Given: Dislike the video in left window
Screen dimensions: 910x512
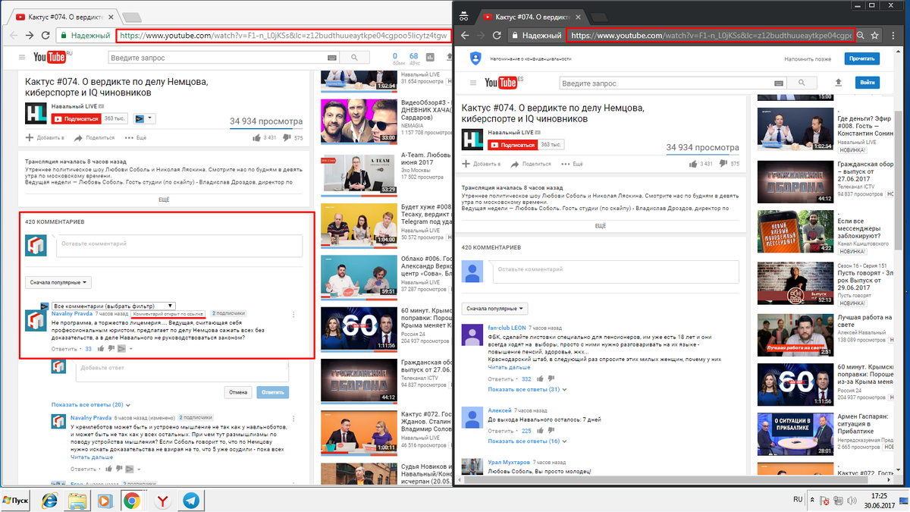Looking at the screenshot, I should (x=287, y=138).
